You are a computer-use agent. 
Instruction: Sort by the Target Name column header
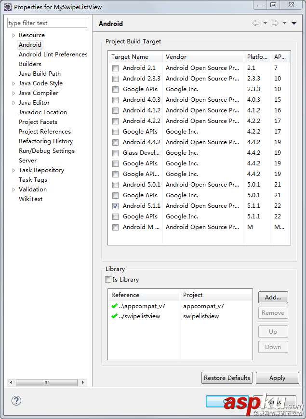tap(135, 56)
